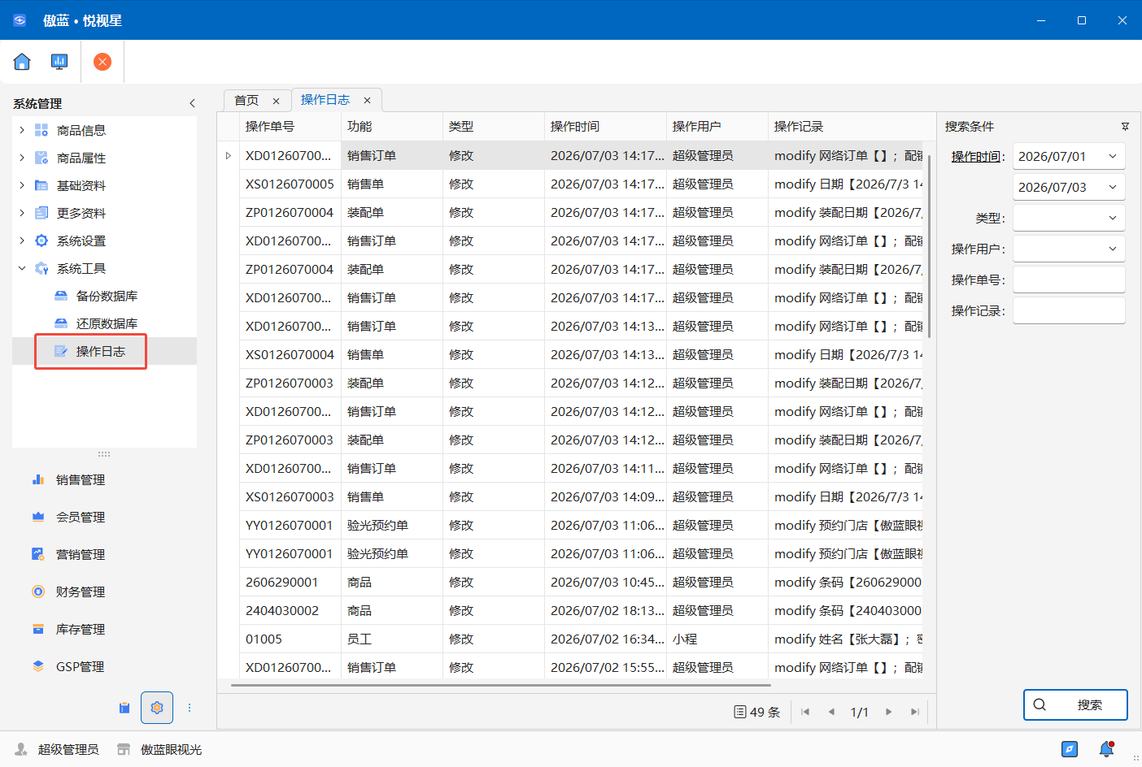
Task: Pin the search conditions panel
Action: tap(1125, 127)
